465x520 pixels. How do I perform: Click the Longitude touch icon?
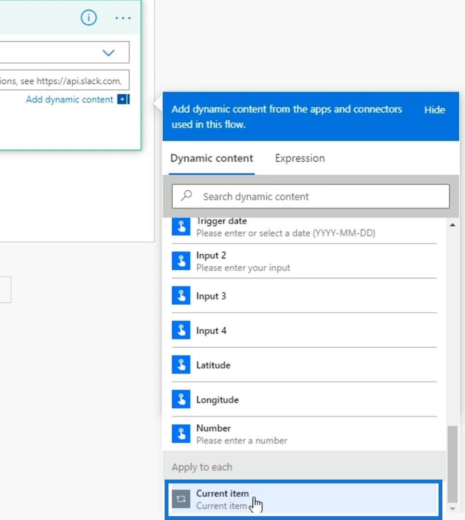tap(181, 399)
